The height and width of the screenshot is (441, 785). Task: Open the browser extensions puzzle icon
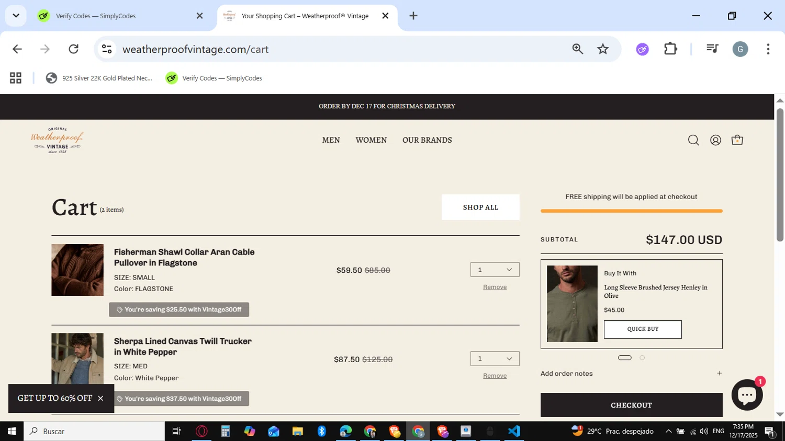tap(670, 49)
